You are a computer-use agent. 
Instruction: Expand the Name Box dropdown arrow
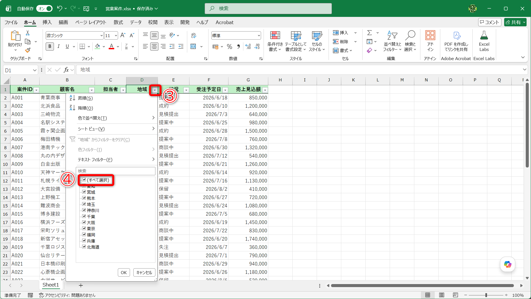tap(35, 70)
